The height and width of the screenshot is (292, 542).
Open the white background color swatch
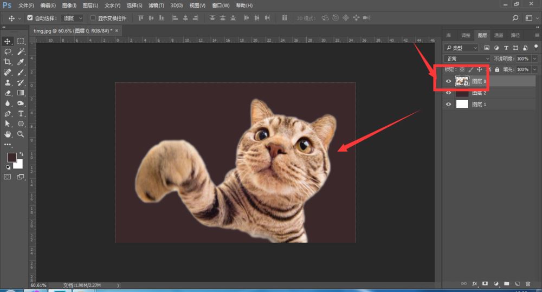coord(18,165)
